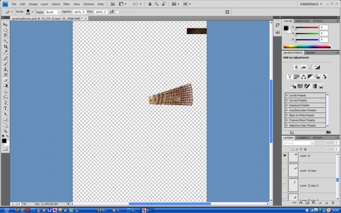Switch to the Swatches tab

pyautogui.click(x=302, y=21)
